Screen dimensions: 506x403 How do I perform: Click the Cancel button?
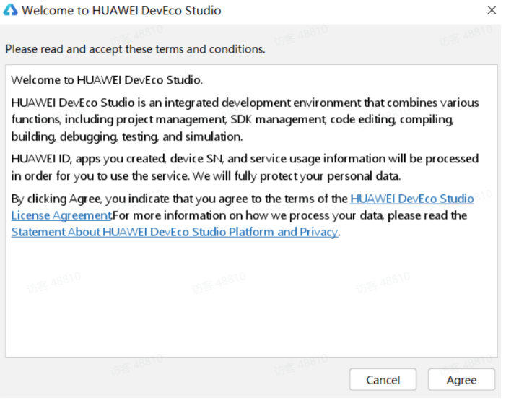tap(383, 380)
